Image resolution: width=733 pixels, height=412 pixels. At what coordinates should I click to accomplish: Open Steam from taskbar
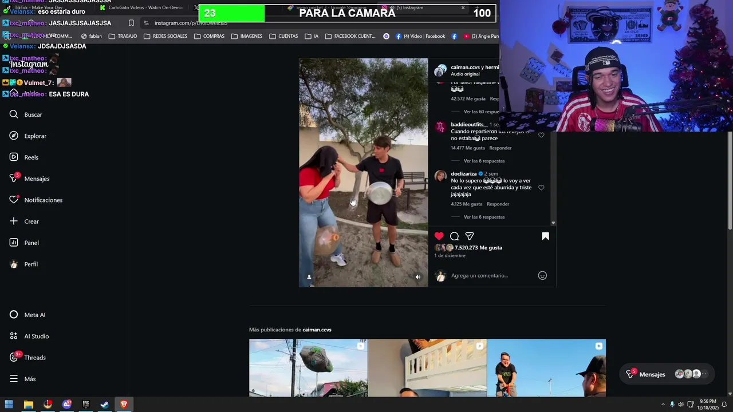105,405
